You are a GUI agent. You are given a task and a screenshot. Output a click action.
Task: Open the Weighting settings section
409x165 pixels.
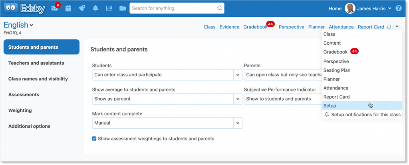(20, 110)
